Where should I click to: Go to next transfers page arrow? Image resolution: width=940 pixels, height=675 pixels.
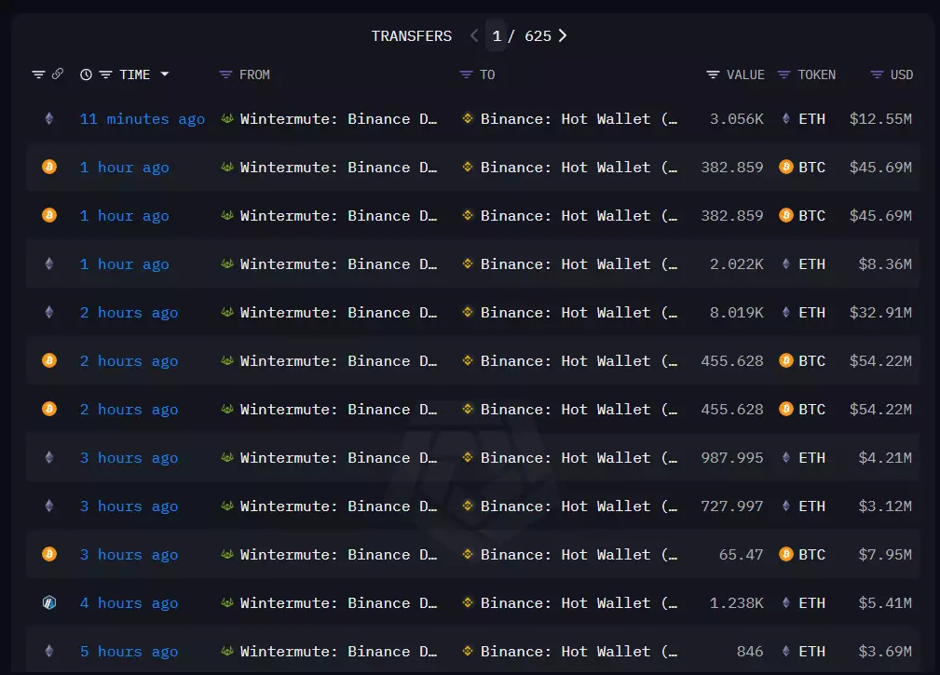coord(563,36)
